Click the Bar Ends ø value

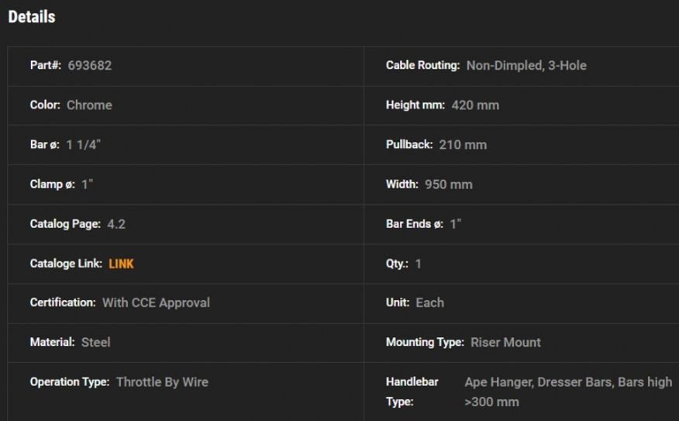click(x=456, y=224)
